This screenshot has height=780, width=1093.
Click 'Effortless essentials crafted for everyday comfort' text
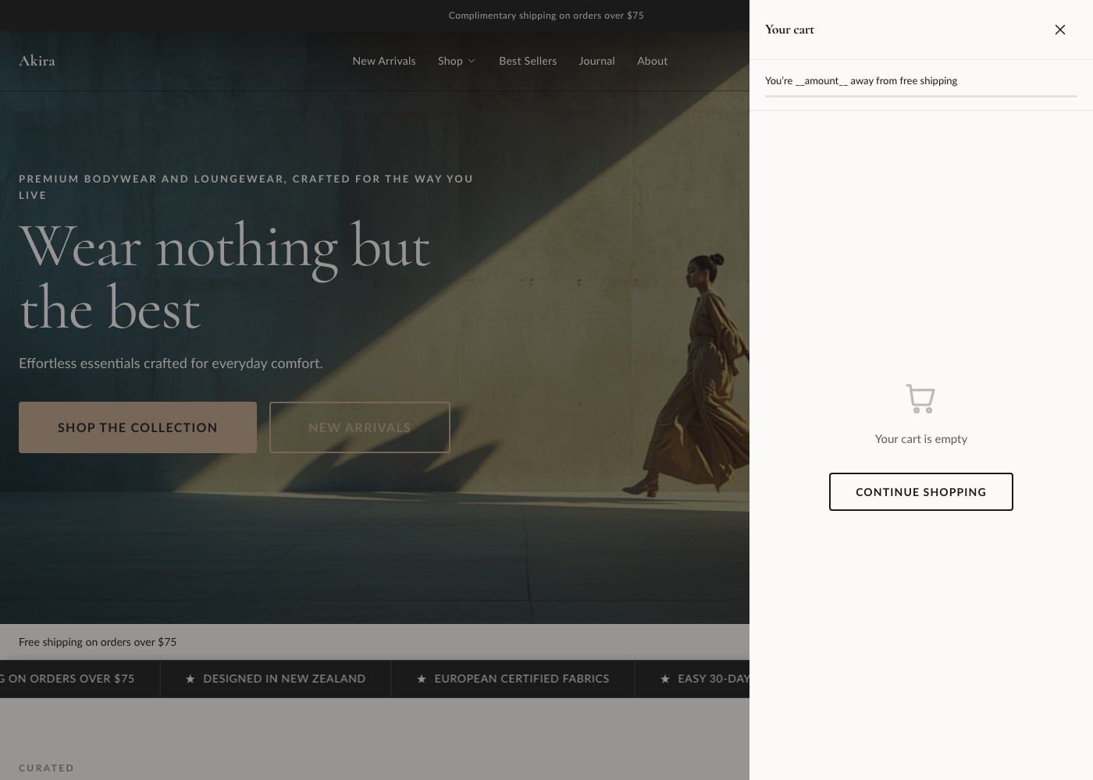[x=171, y=363]
